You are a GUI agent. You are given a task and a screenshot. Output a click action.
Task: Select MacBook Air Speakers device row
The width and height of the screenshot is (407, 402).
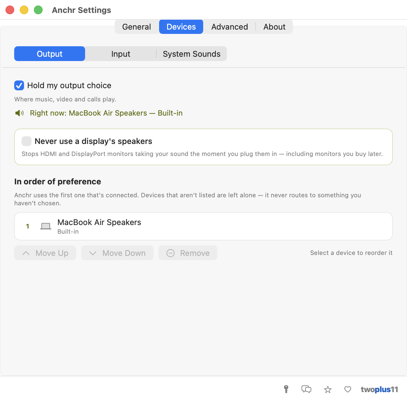[x=203, y=226]
